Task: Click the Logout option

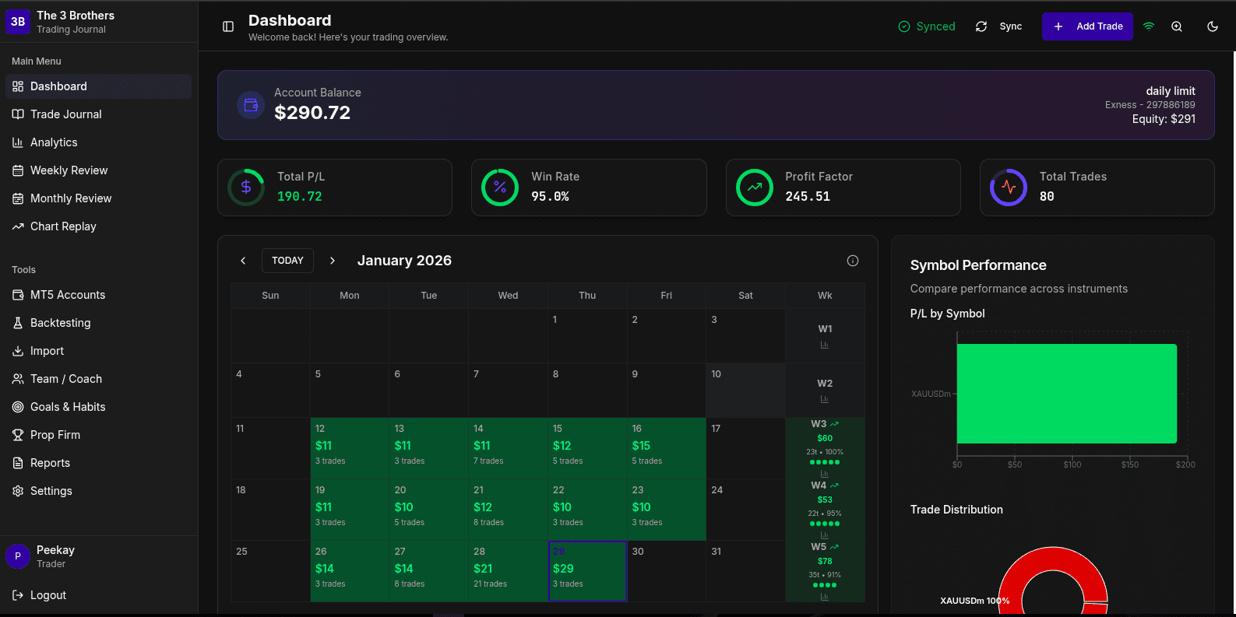Action: coord(48,595)
